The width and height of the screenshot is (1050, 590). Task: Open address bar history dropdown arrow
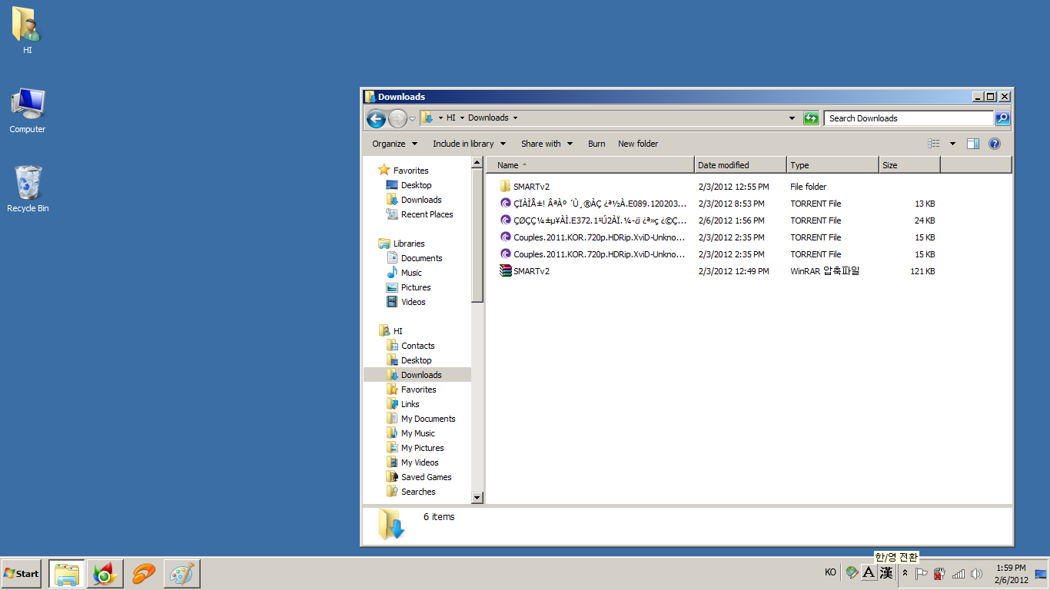[792, 118]
